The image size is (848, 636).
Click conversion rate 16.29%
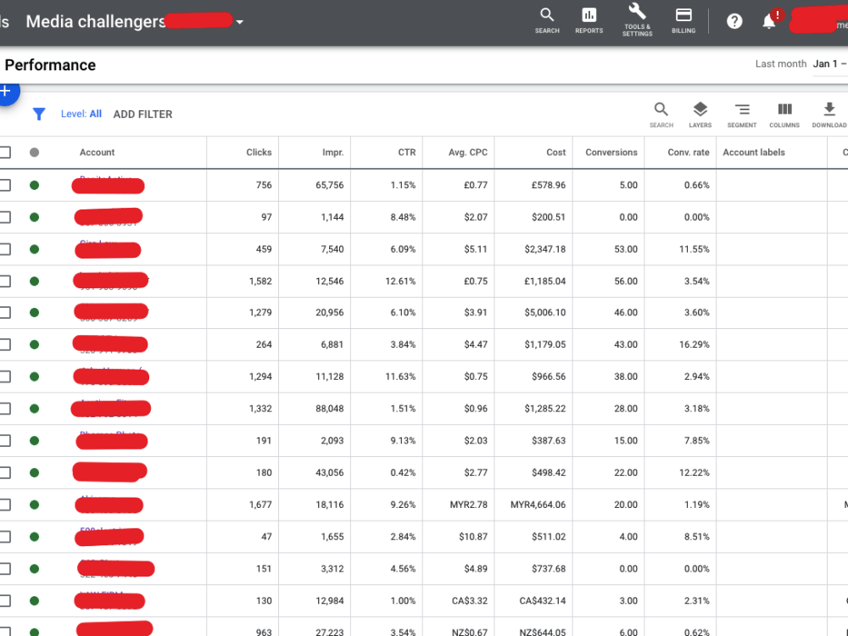[x=694, y=344]
